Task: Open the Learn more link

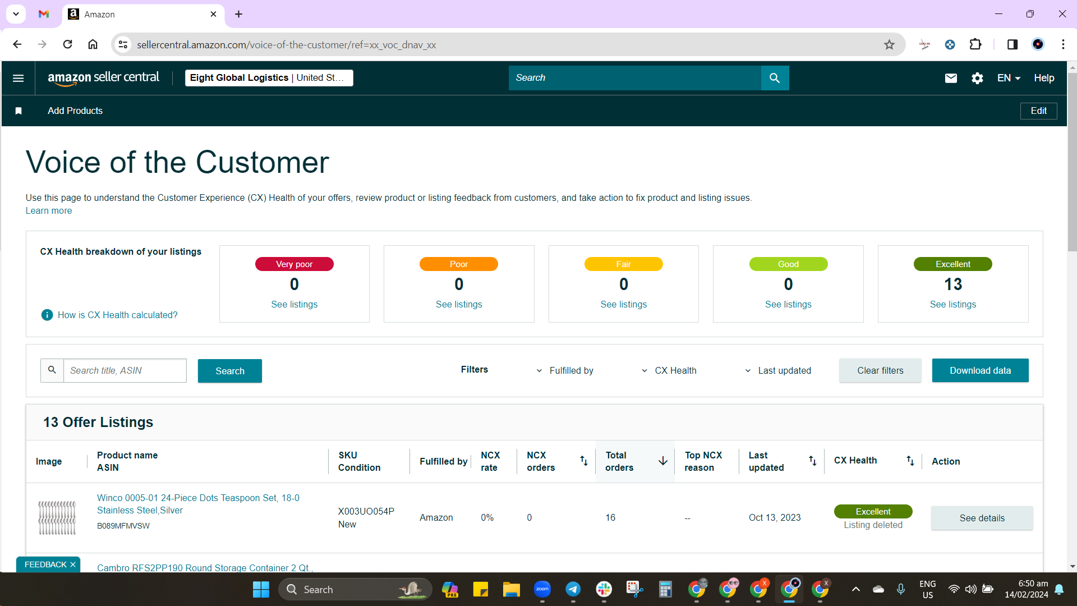Action: coord(49,210)
